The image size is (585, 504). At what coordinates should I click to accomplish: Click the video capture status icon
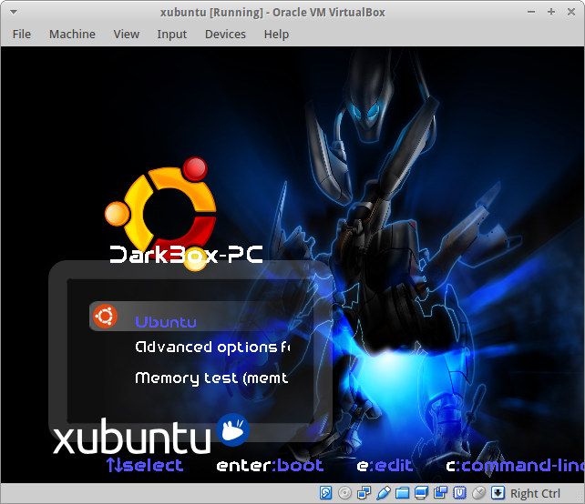(x=441, y=493)
